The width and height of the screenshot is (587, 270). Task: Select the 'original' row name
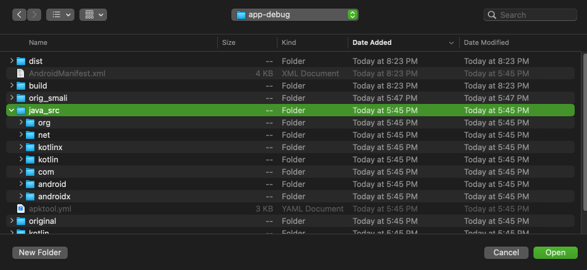[x=42, y=221]
